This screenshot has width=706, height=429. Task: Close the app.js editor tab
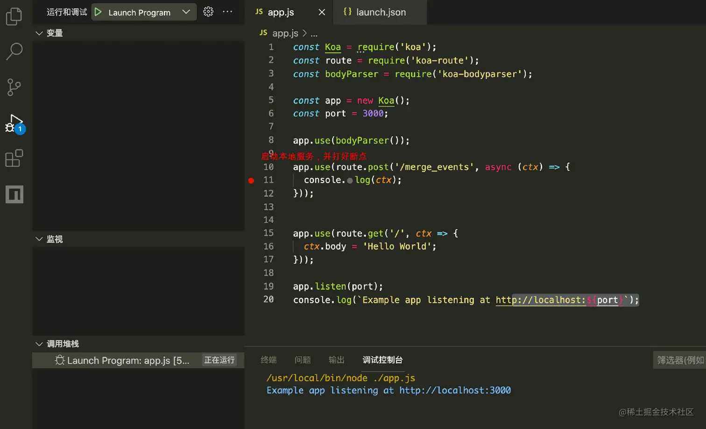pos(322,12)
